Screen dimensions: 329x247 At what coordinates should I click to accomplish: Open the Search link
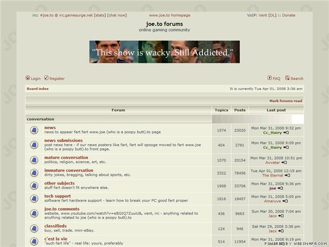(x=297, y=79)
